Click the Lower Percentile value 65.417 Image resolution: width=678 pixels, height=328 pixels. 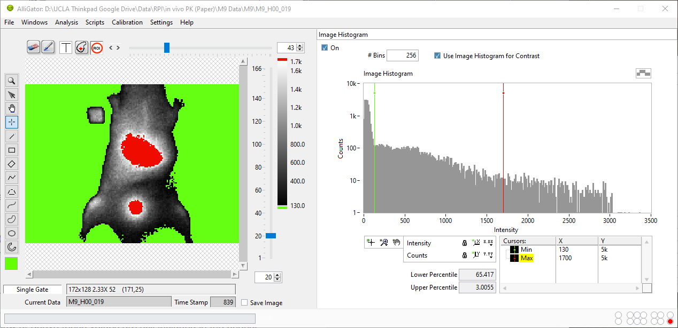click(x=477, y=275)
